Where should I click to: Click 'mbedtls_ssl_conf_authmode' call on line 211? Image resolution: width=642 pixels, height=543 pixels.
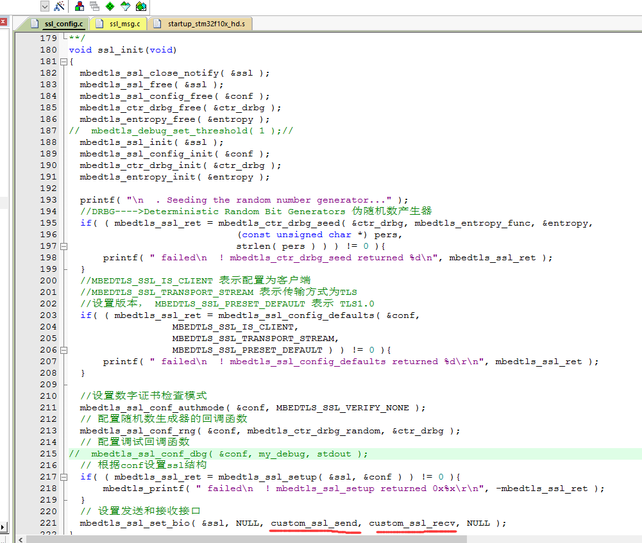(152, 408)
